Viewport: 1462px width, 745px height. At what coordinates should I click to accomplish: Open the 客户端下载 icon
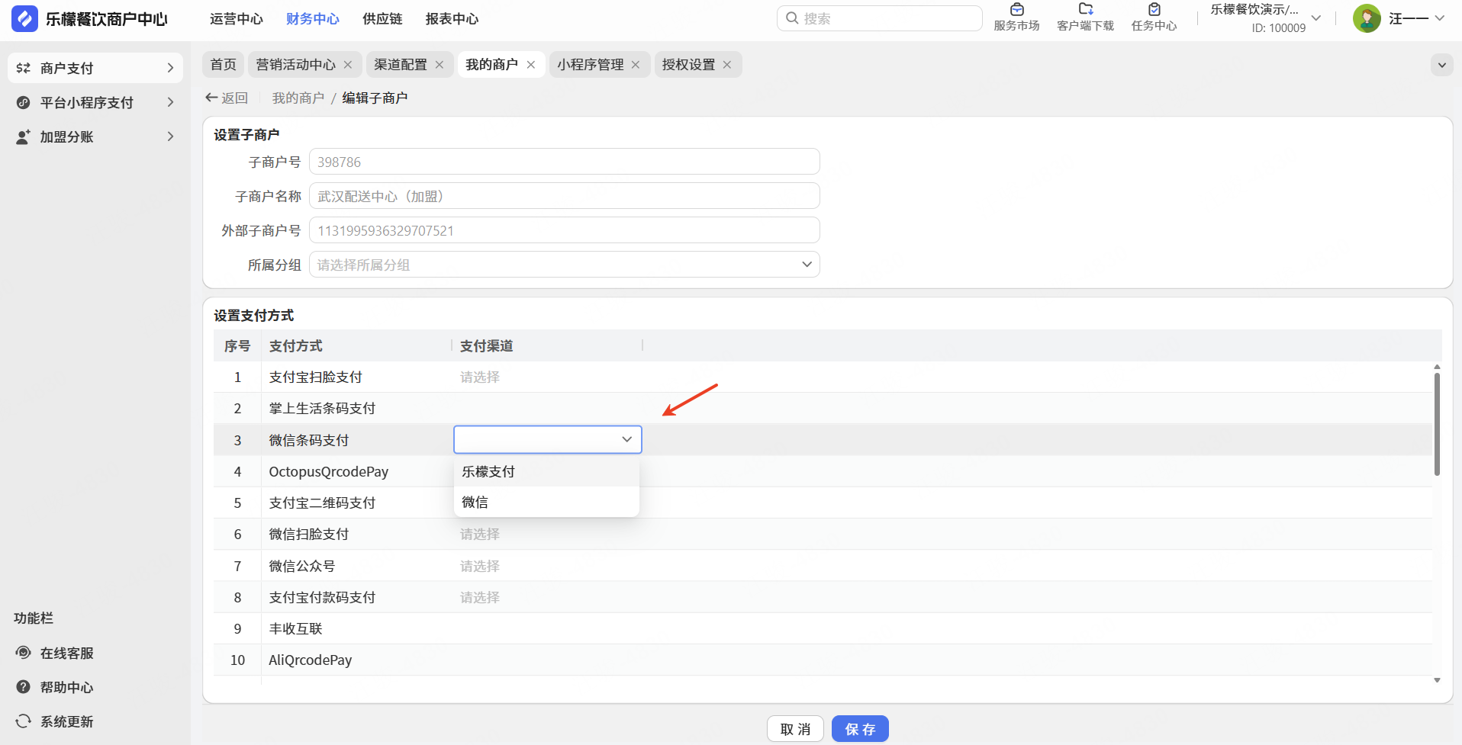click(x=1085, y=9)
